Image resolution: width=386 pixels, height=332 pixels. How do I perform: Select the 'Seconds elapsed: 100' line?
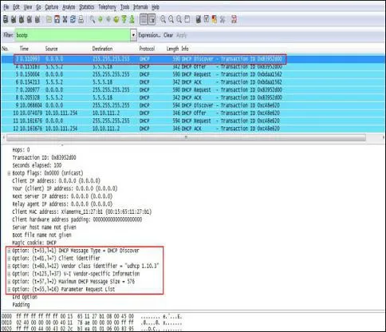pyautogui.click(x=37, y=165)
